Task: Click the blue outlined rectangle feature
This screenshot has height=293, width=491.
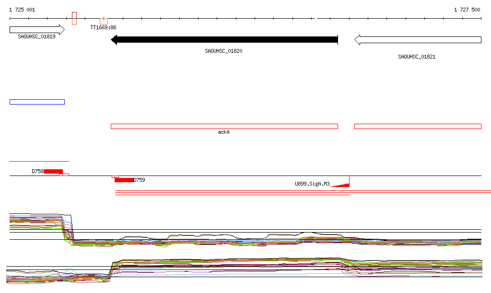Action: 37,102
